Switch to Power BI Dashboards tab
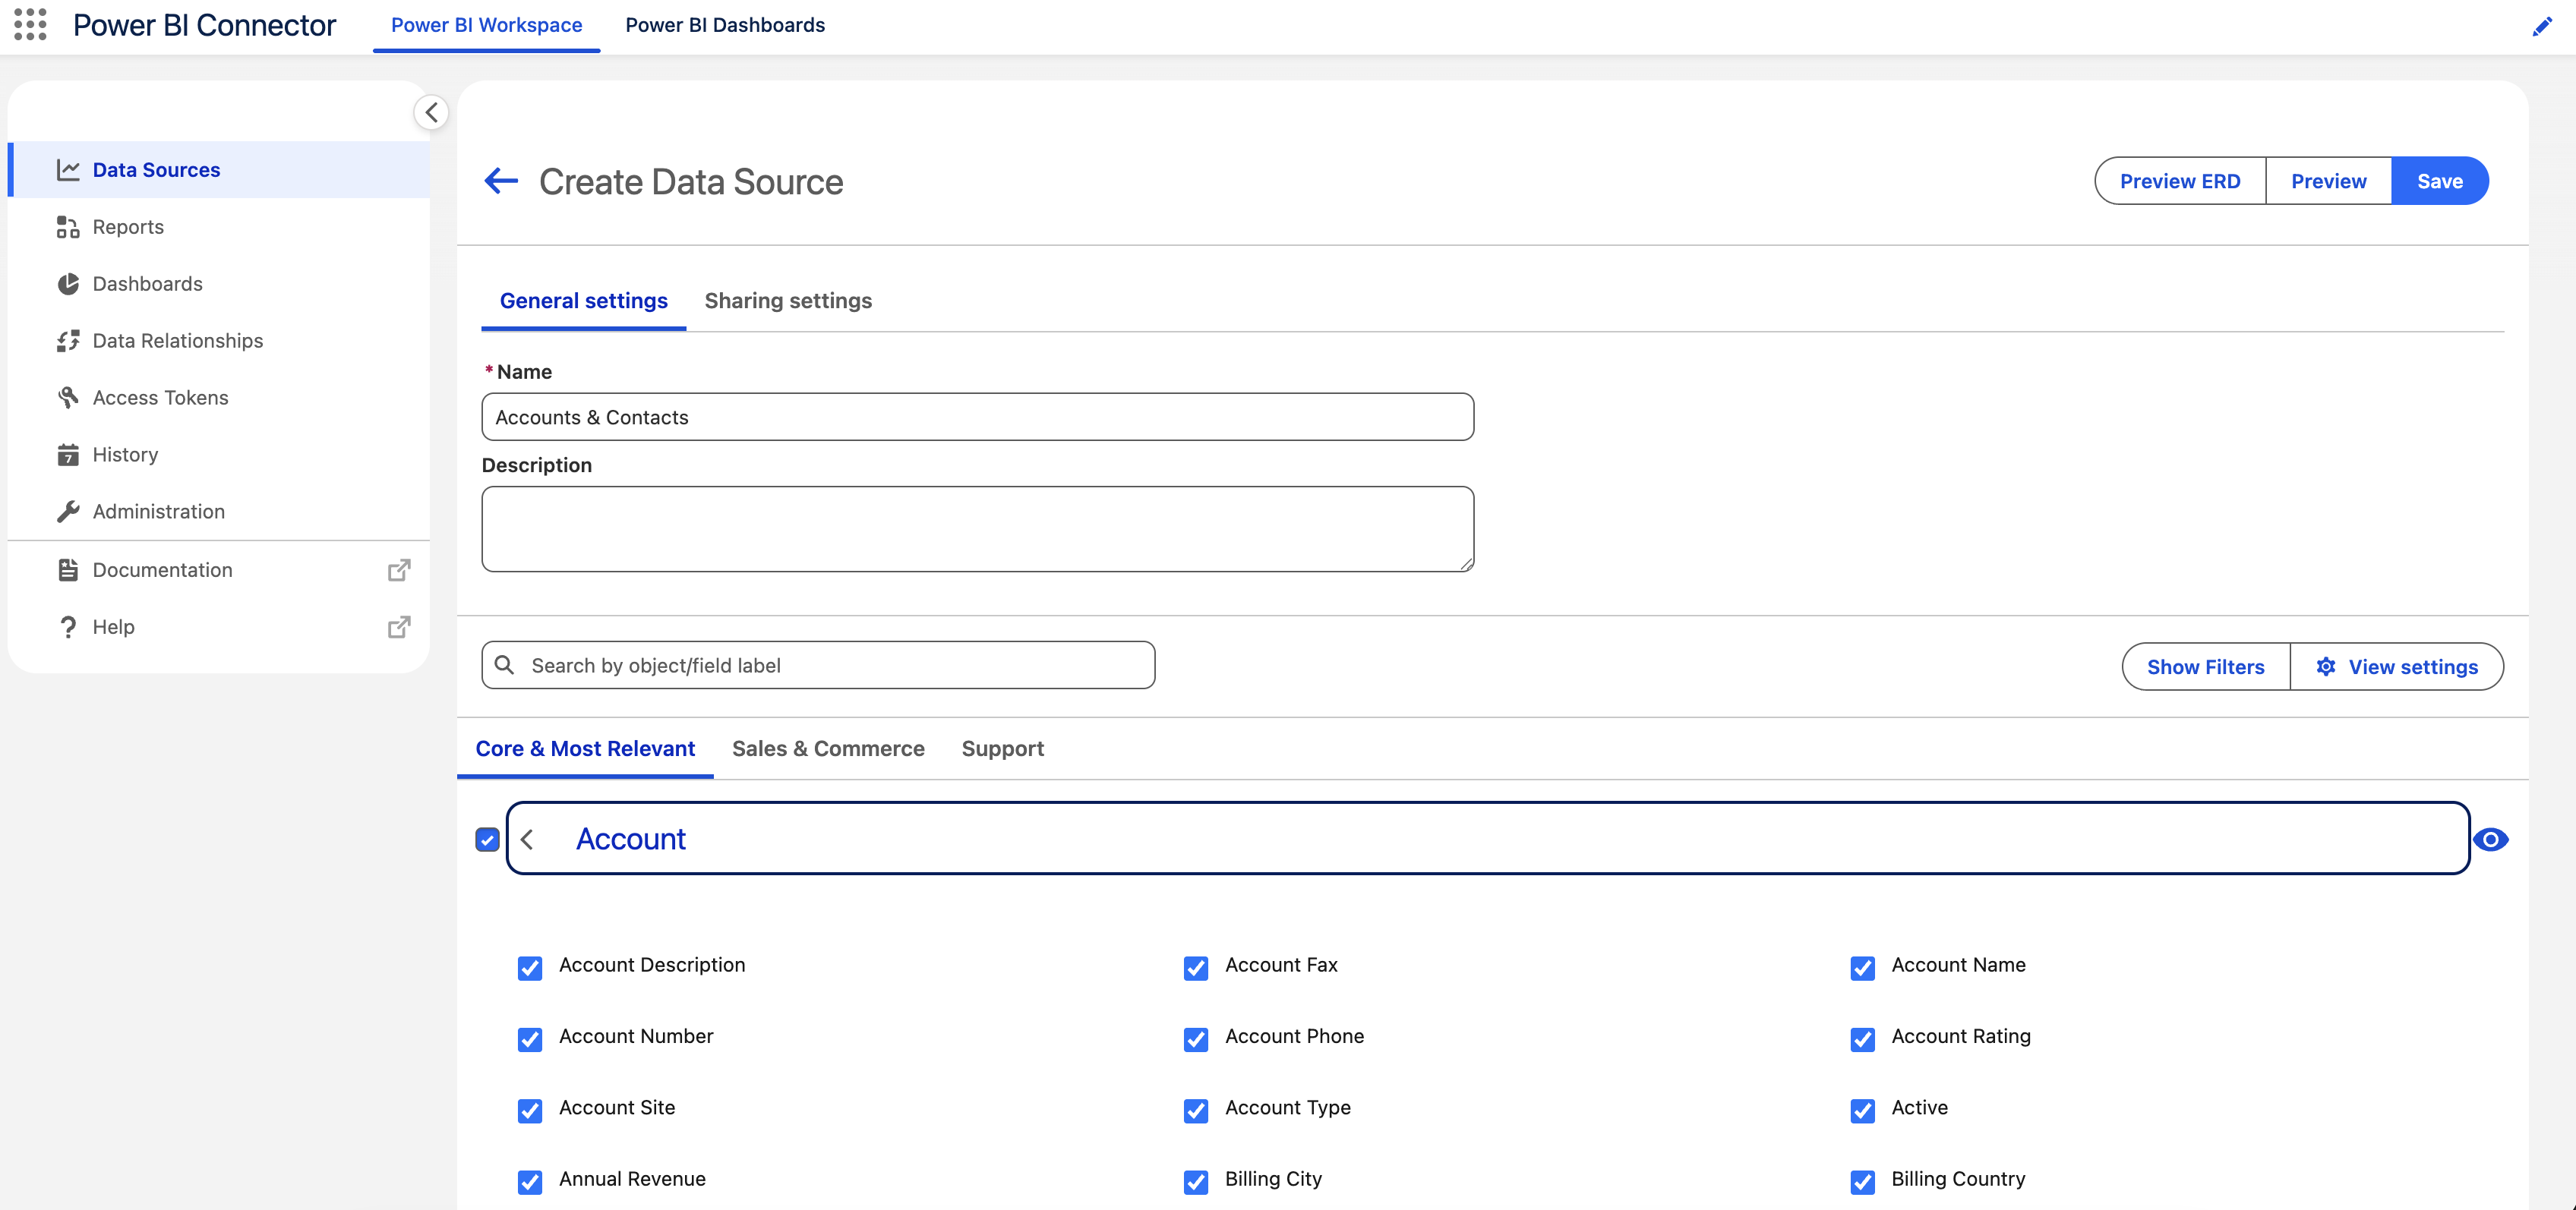This screenshot has width=2576, height=1210. [x=725, y=25]
